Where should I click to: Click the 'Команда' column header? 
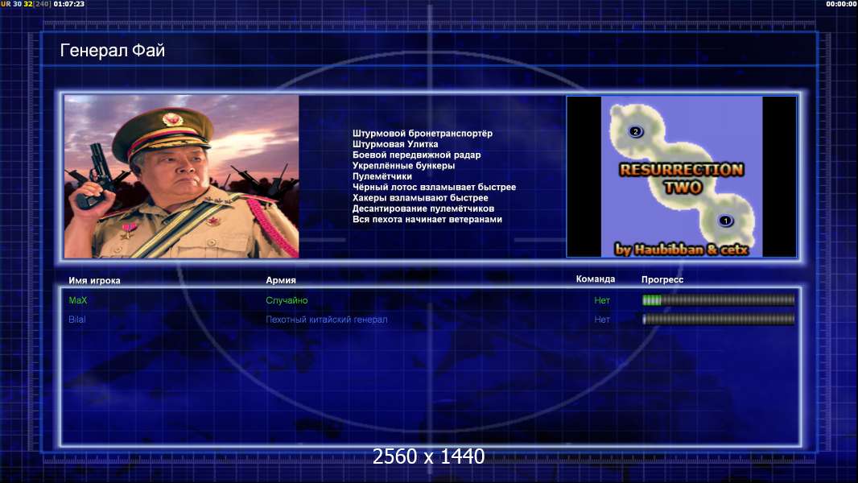coord(596,279)
